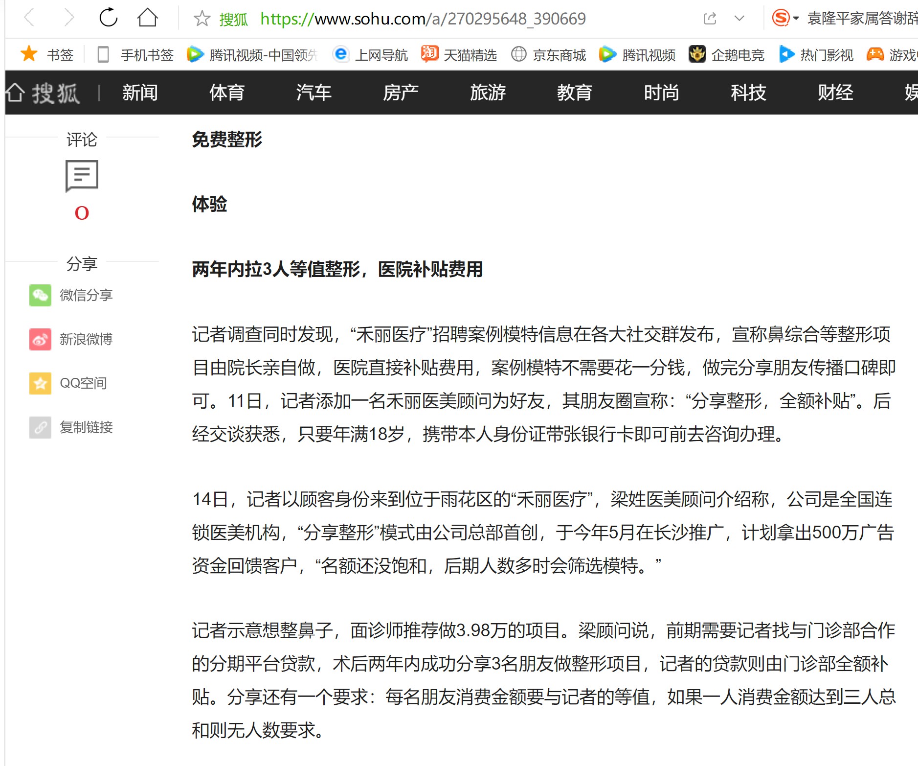918x766 pixels.
Task: Open the 新闻 channel tab
Action: pyautogui.click(x=140, y=93)
